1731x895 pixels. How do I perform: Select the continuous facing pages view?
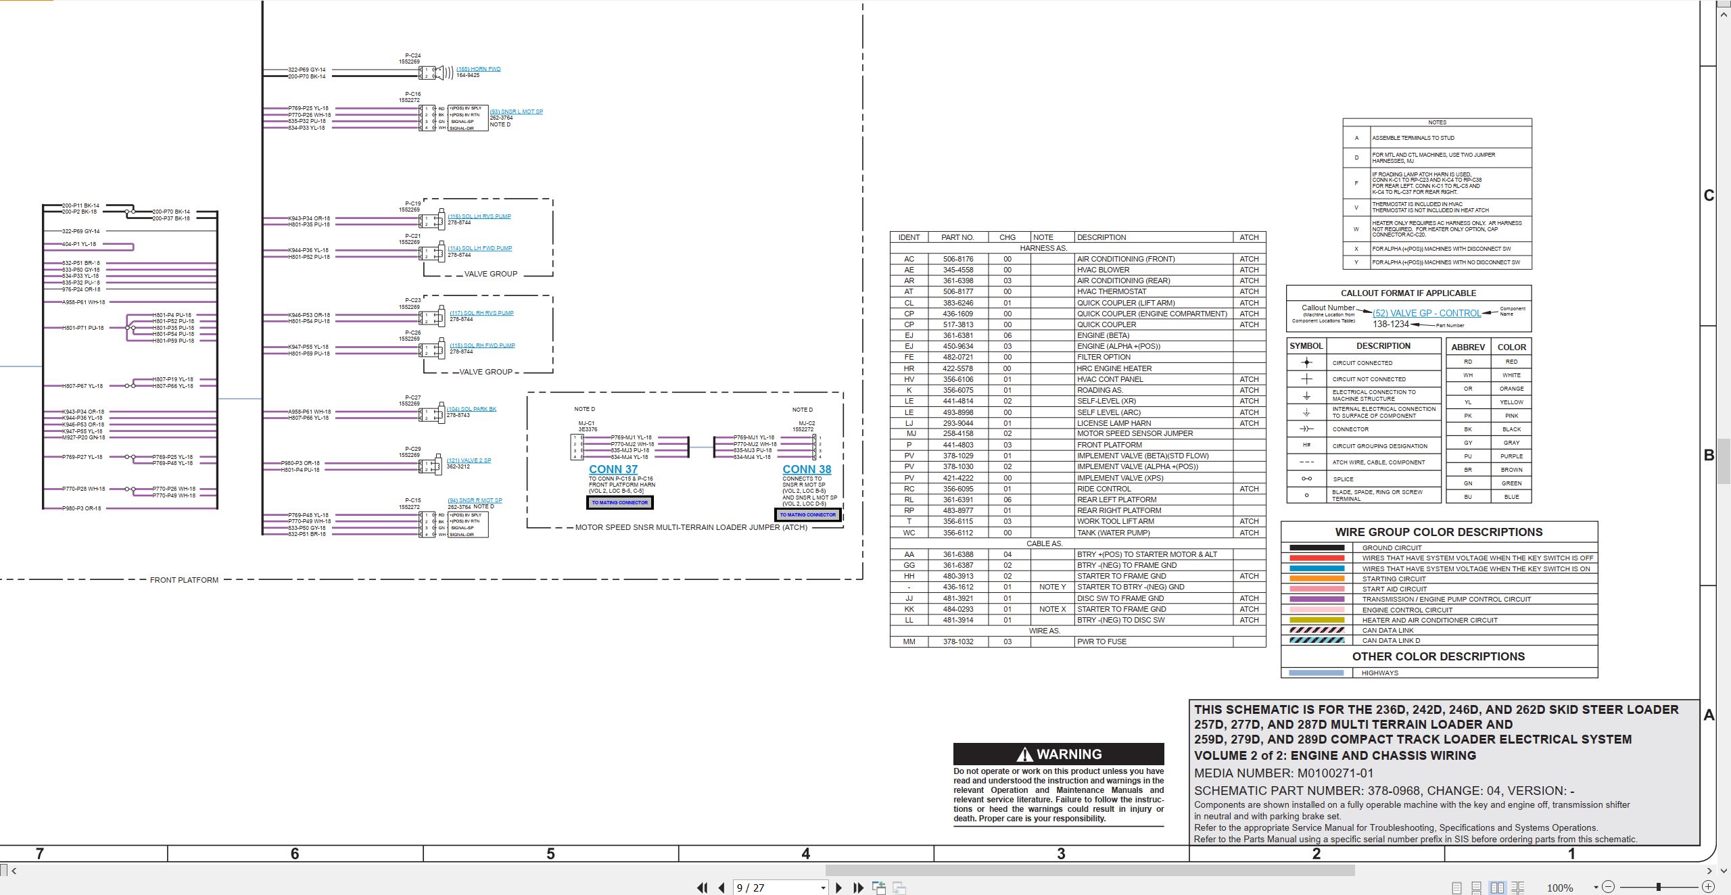coord(1518,888)
